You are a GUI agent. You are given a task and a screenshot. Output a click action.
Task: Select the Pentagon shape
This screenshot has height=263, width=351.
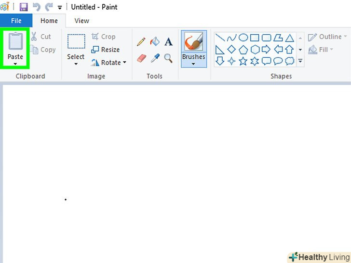243,50
